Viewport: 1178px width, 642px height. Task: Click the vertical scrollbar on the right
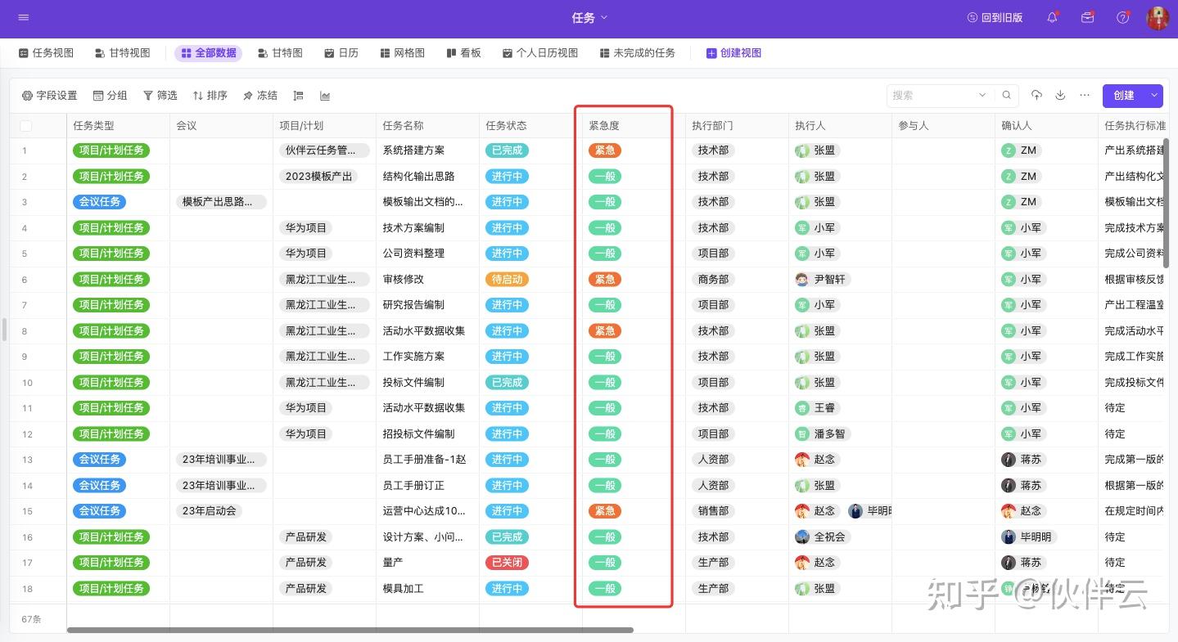[x=1167, y=204]
